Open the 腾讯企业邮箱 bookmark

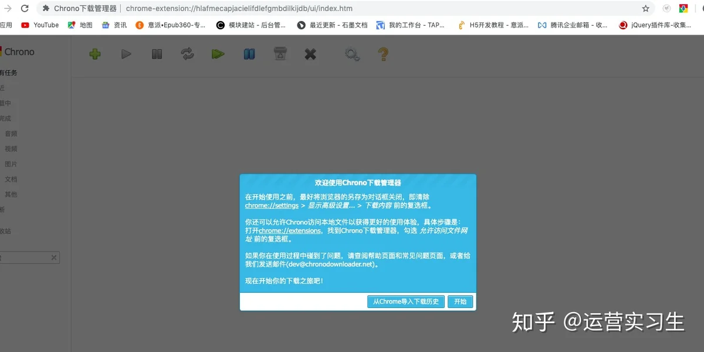pos(573,25)
